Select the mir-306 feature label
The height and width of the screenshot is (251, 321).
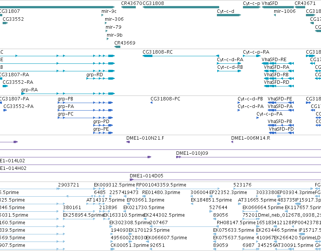point(114,19)
